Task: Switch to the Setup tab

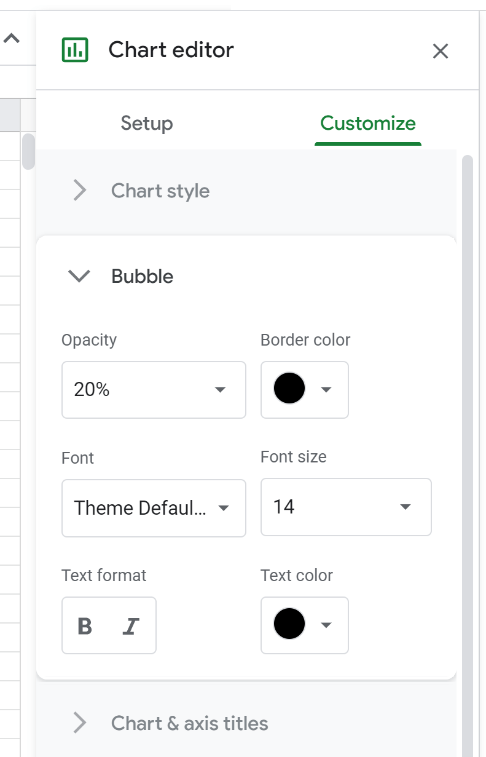Action: pyautogui.click(x=146, y=124)
